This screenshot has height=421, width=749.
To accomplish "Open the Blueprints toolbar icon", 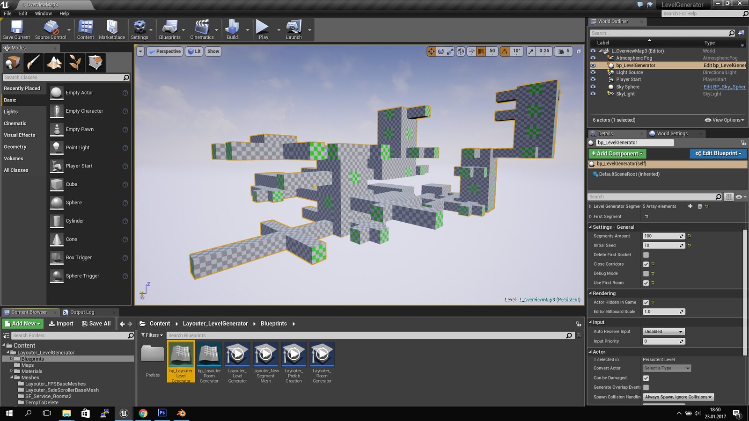I will click(x=169, y=29).
